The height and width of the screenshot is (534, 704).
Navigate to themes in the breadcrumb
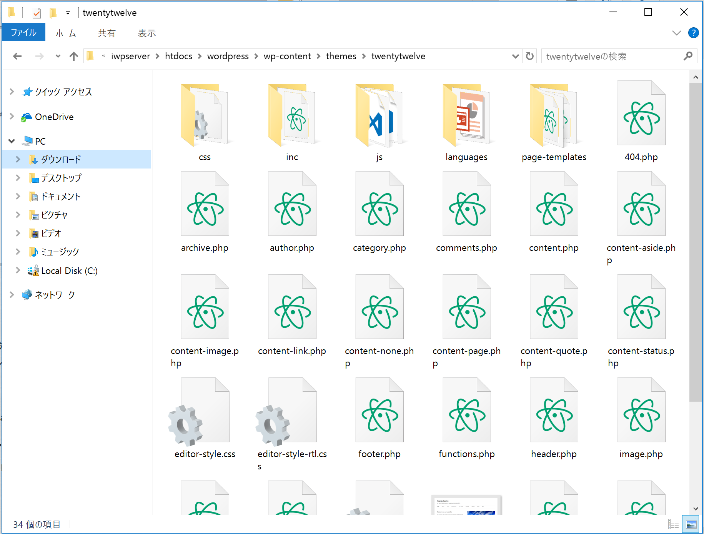341,56
